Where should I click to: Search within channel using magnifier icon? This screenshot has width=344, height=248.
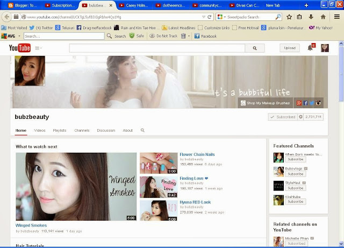[x=142, y=130]
